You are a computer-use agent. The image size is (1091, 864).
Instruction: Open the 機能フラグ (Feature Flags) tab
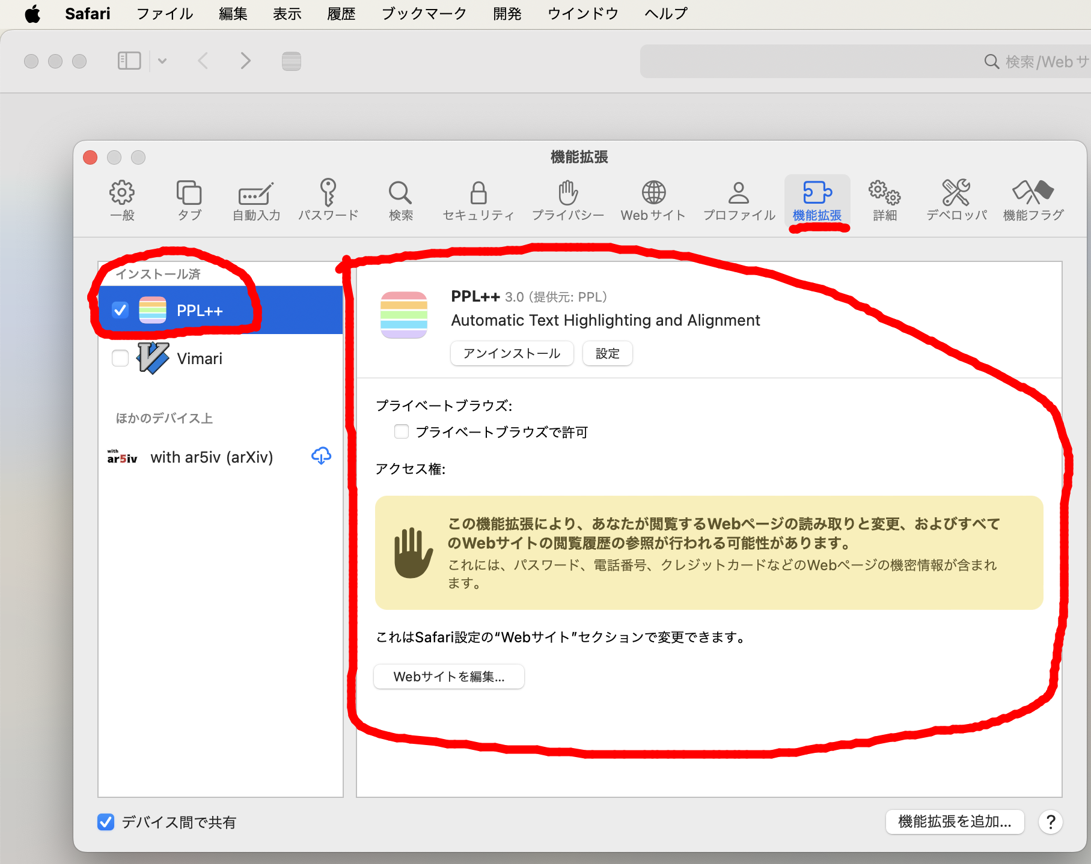click(x=1033, y=201)
